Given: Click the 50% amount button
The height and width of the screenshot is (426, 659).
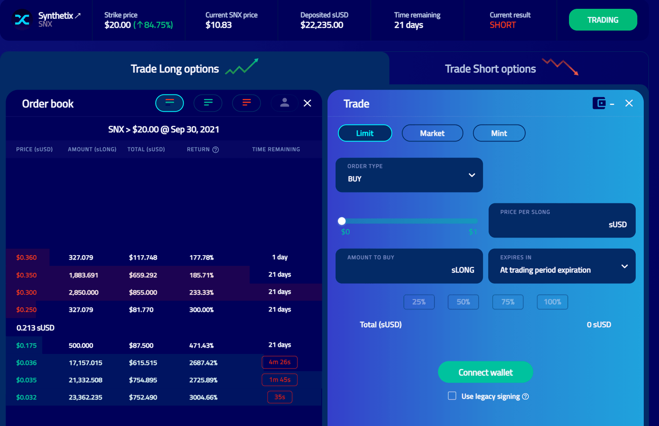Looking at the screenshot, I should (463, 302).
